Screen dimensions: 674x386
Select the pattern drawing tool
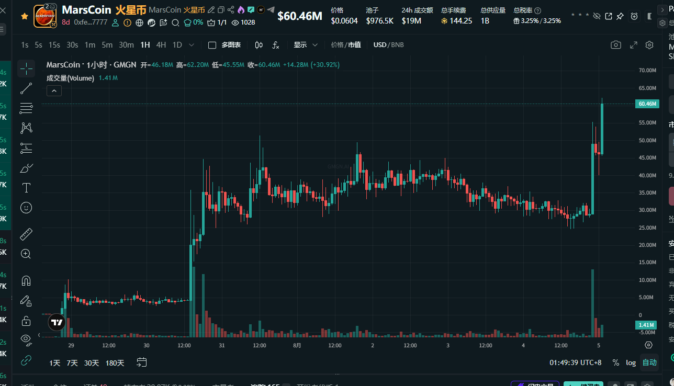click(x=26, y=128)
